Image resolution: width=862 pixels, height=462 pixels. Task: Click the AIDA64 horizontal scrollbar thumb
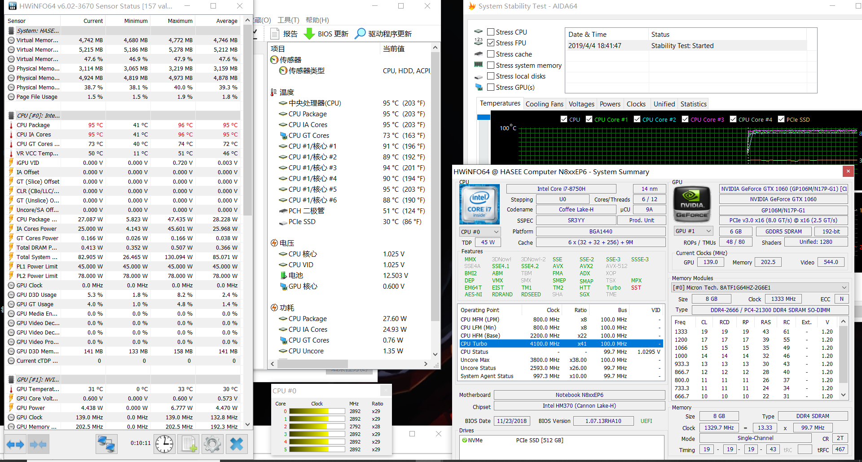point(312,364)
